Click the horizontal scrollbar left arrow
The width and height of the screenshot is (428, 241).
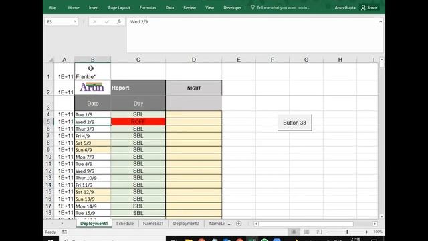pos(256,224)
